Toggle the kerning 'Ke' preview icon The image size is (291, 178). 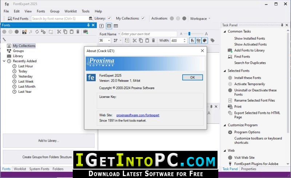[198, 40]
